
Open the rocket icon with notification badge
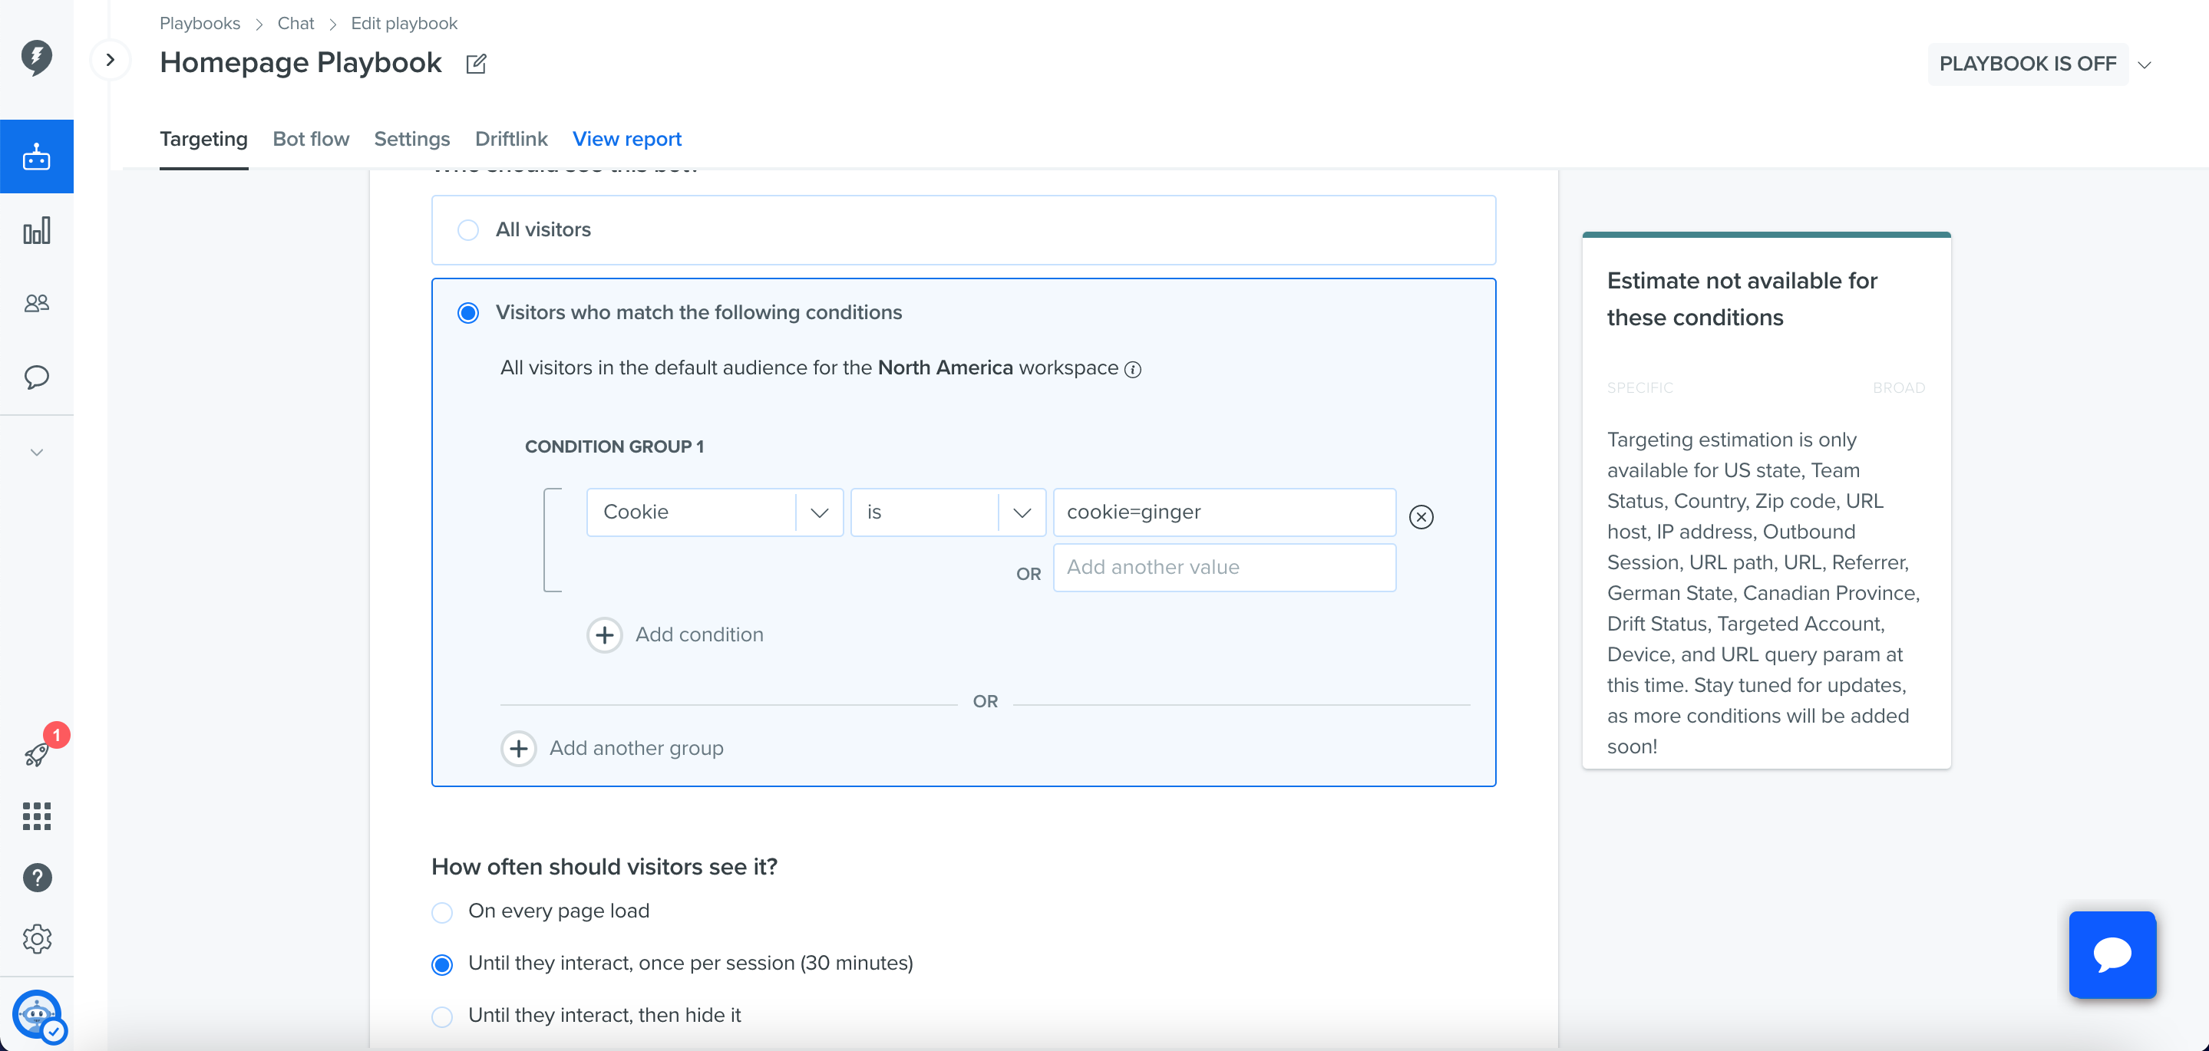click(x=38, y=753)
